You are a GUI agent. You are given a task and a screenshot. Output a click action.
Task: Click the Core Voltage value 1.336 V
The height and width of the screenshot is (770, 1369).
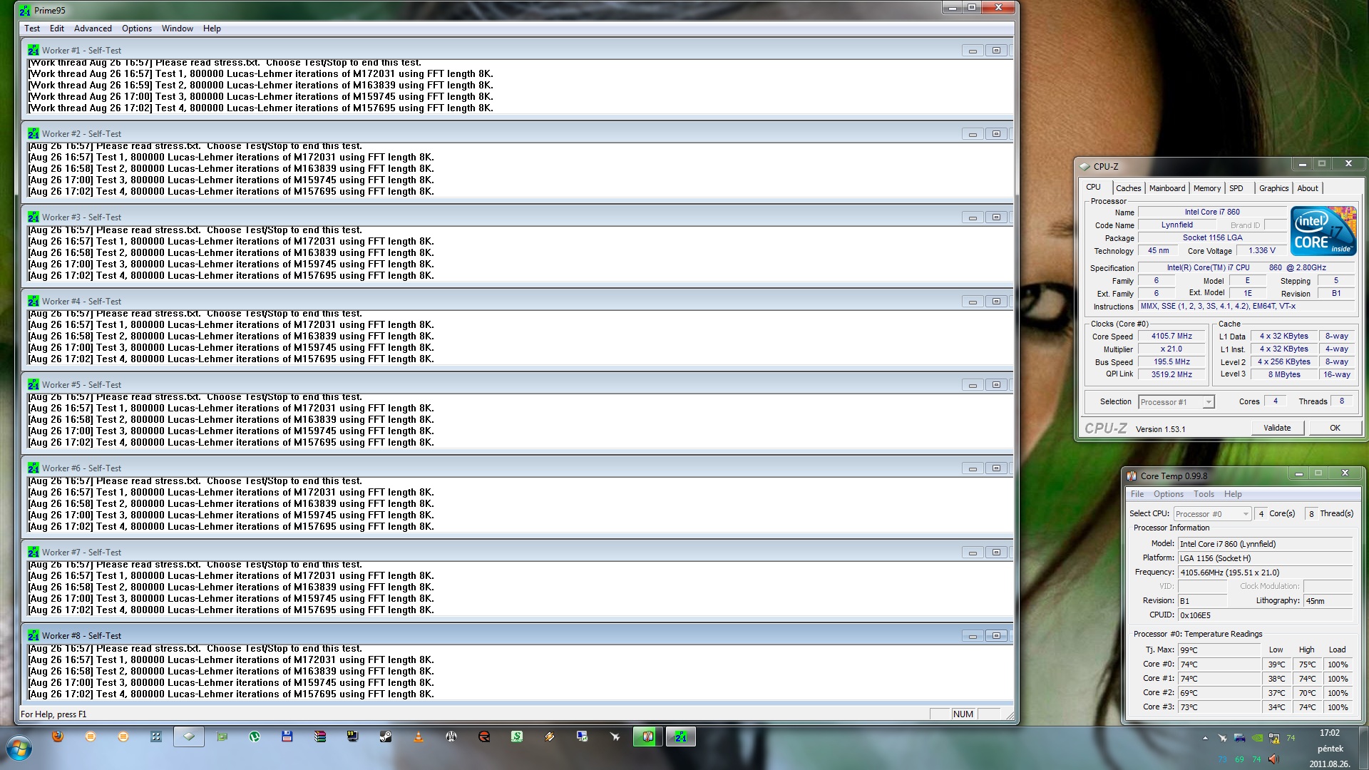(1261, 251)
